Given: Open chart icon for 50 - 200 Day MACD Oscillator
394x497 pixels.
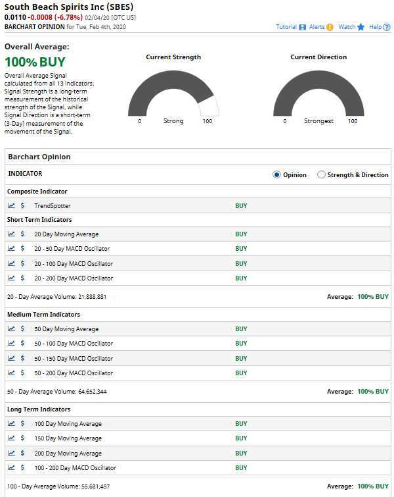Looking at the screenshot, I should tap(11, 373).
